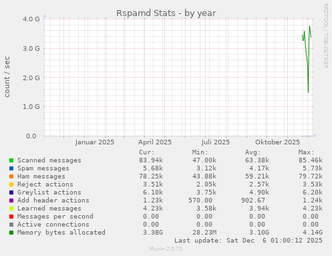The width and height of the screenshot is (332, 256).
Task: Click the Memory bytes current value 3.38G
Action: pyautogui.click(x=153, y=233)
